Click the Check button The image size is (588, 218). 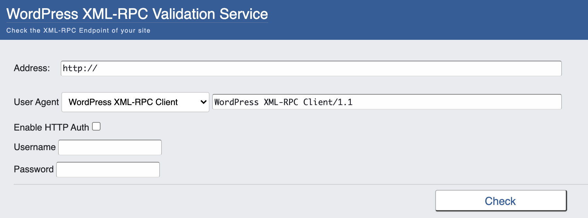coord(501,201)
